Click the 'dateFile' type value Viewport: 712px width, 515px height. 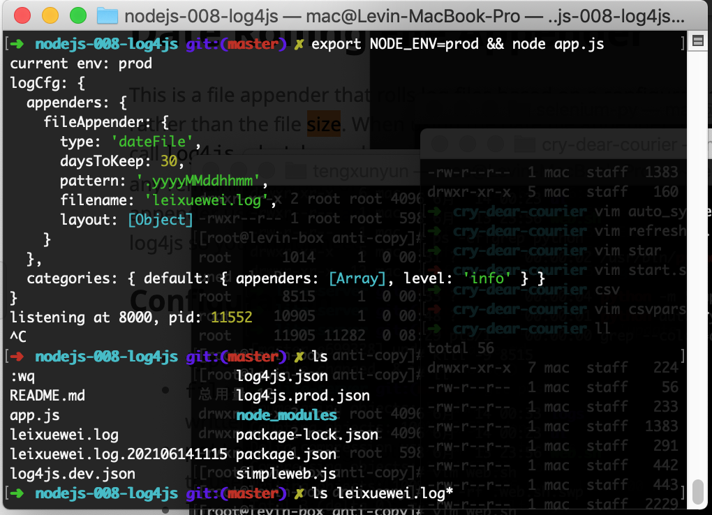153,142
